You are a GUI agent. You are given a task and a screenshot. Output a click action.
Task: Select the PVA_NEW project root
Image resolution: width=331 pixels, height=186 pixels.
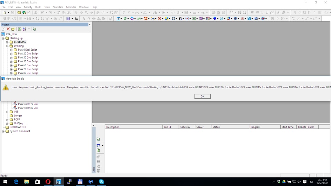[11, 34]
